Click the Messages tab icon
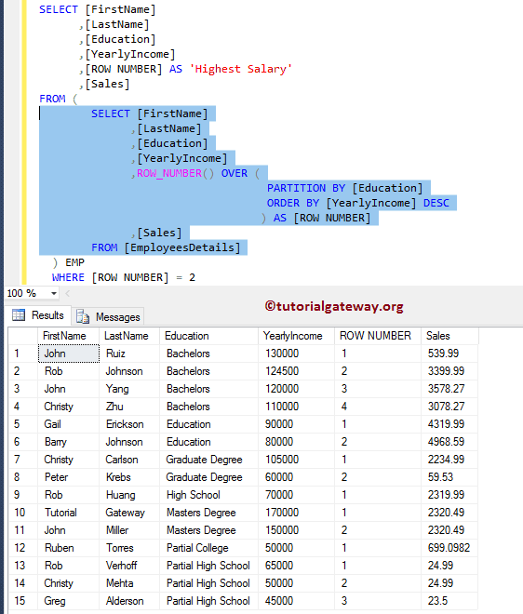Image resolution: width=523 pixels, height=614 pixels. (x=83, y=316)
